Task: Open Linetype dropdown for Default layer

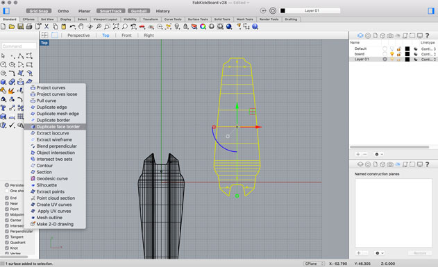Action: (x=428, y=49)
